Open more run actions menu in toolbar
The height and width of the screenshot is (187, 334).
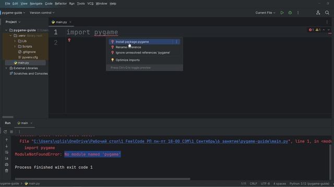[x=298, y=12]
